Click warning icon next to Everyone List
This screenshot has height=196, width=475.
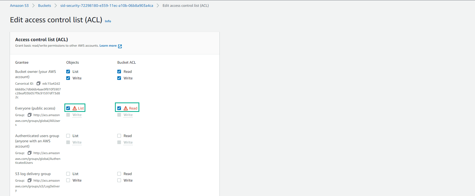click(x=75, y=108)
